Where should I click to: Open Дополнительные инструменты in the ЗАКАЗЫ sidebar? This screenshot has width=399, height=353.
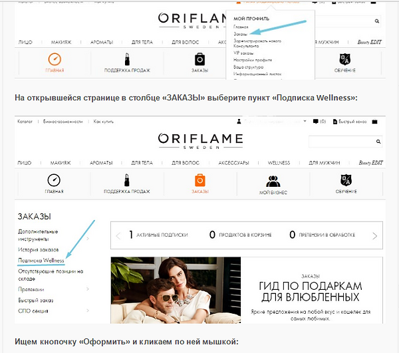38,235
